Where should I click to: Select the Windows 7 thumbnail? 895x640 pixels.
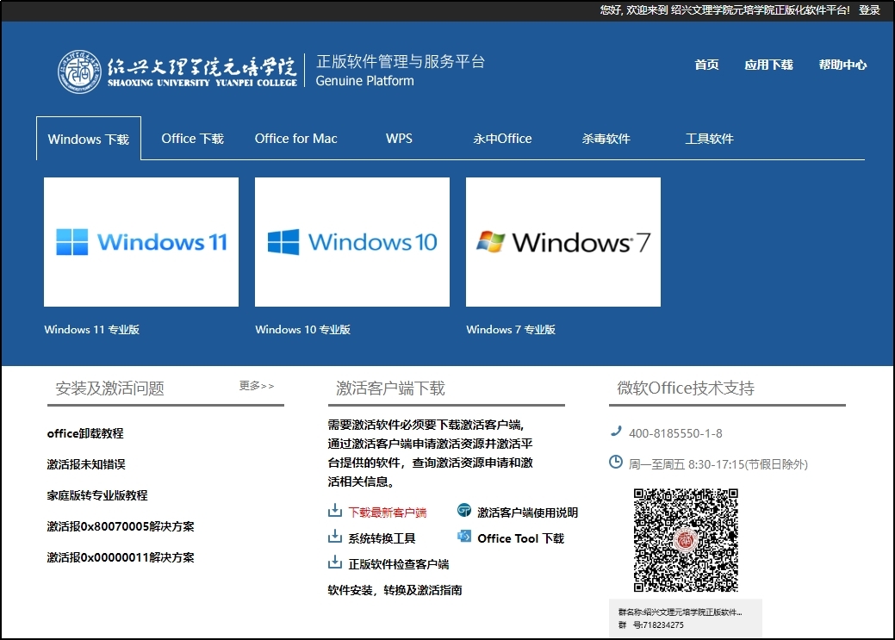(563, 242)
